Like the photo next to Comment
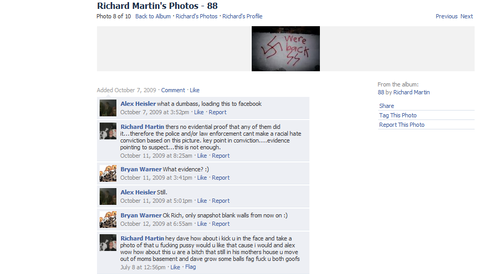 pos(195,90)
